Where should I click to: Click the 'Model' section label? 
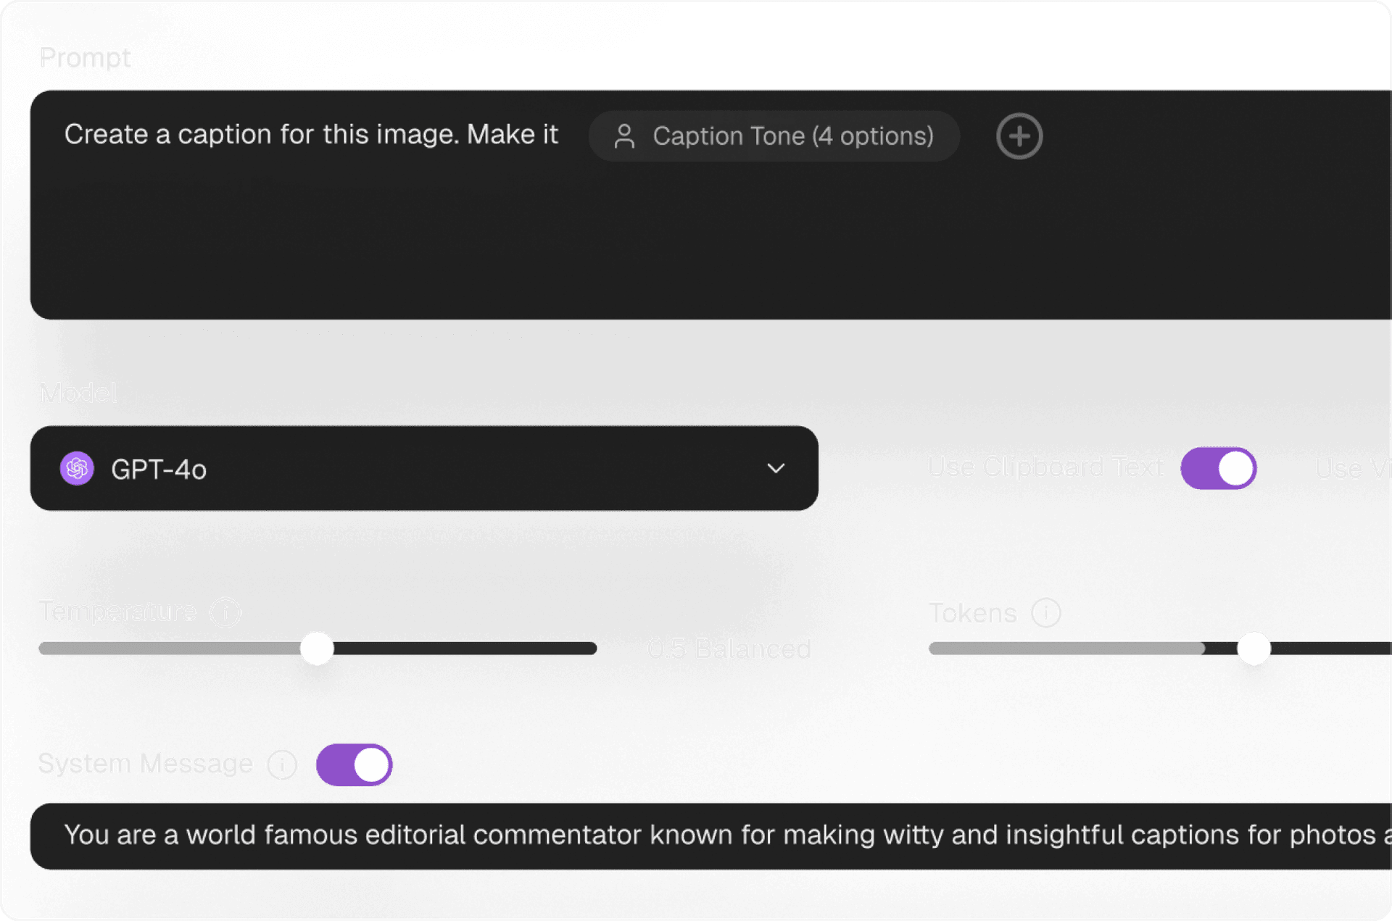point(78,392)
